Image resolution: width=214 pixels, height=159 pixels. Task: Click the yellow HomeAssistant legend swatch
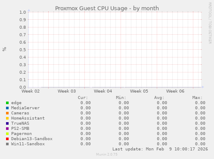(7, 118)
